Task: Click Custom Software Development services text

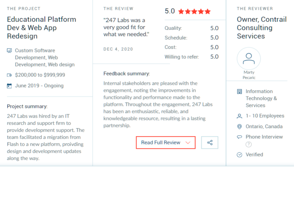Action: 45,57
